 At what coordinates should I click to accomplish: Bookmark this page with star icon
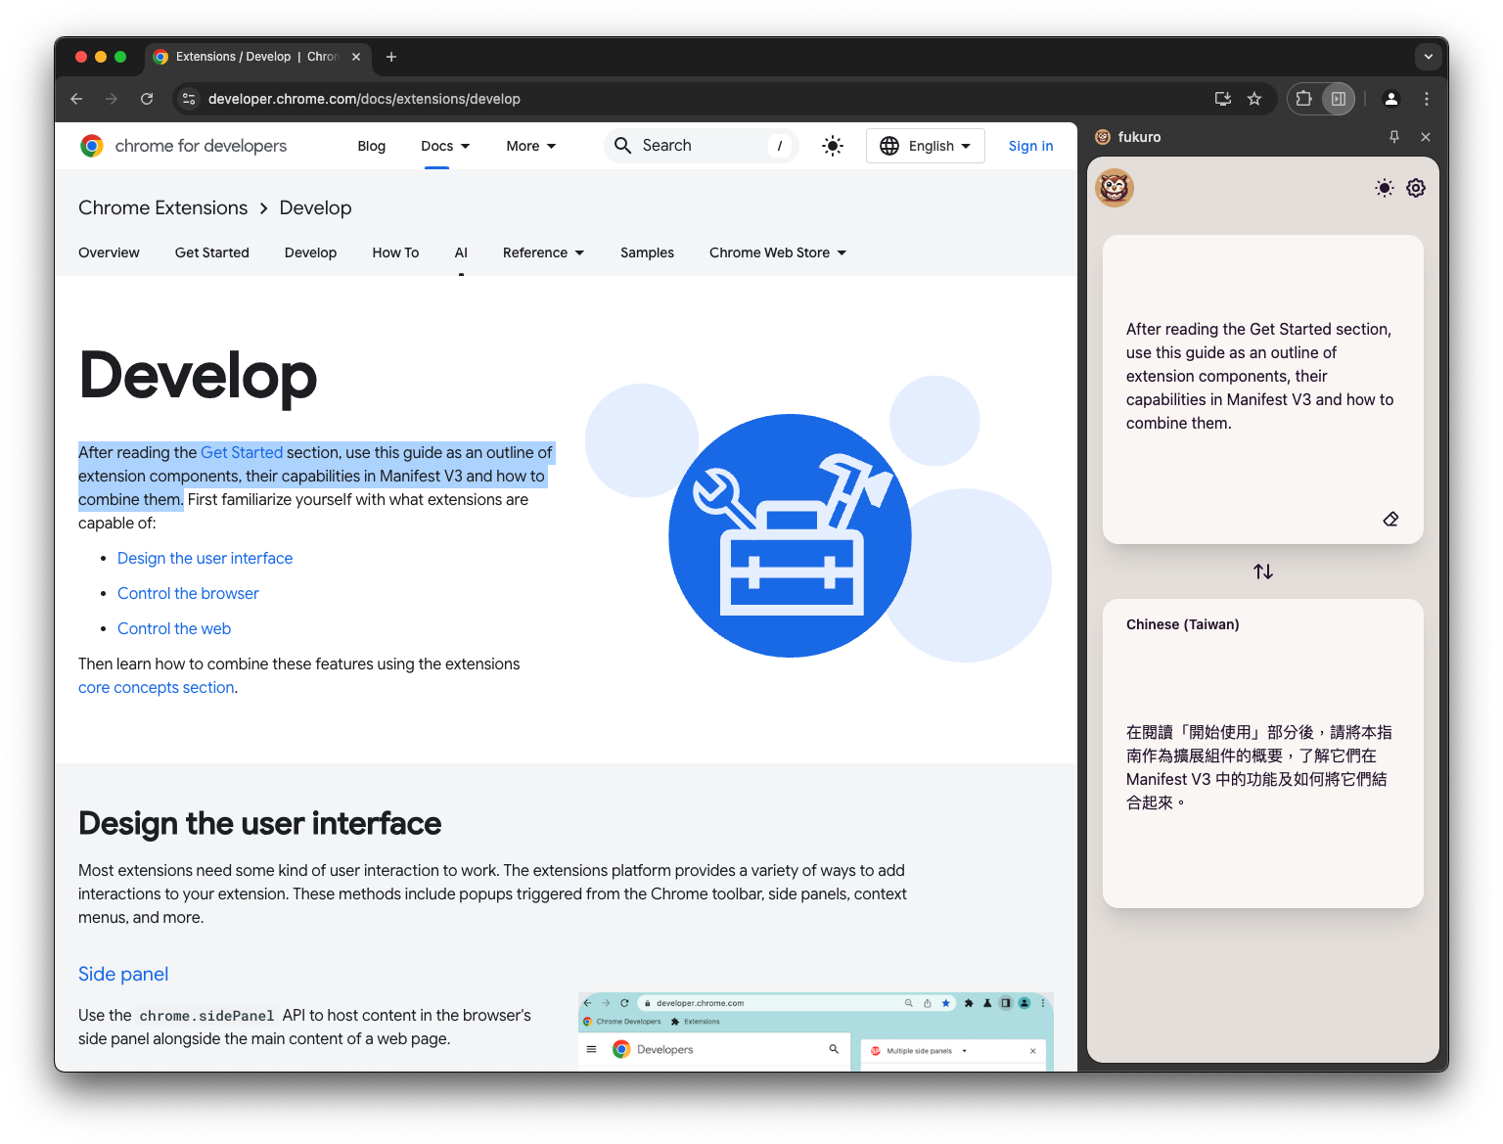(x=1254, y=98)
